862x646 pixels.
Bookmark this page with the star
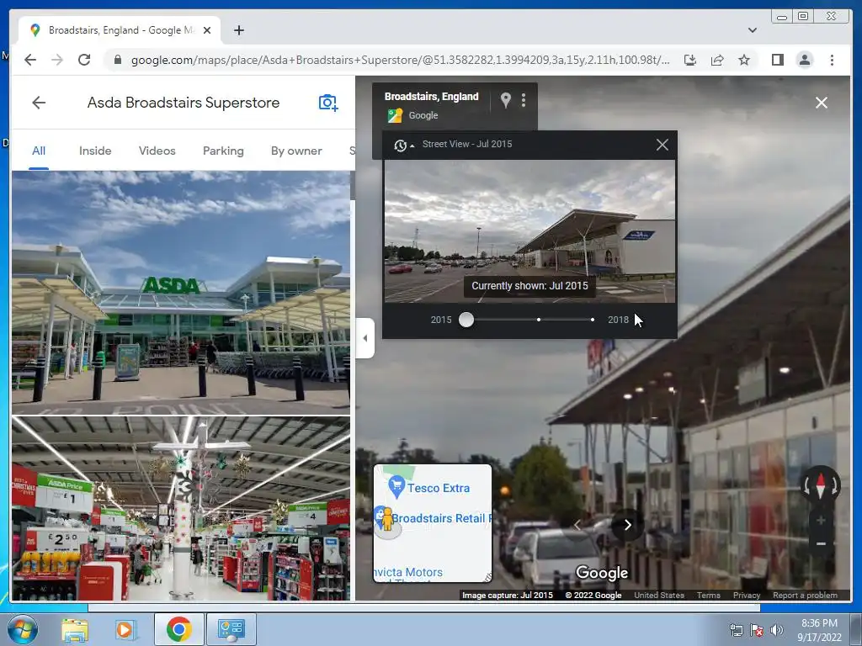tap(744, 60)
